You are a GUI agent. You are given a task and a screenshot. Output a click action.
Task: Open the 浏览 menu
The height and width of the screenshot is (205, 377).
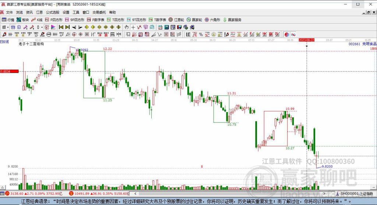click(x=19, y=12)
